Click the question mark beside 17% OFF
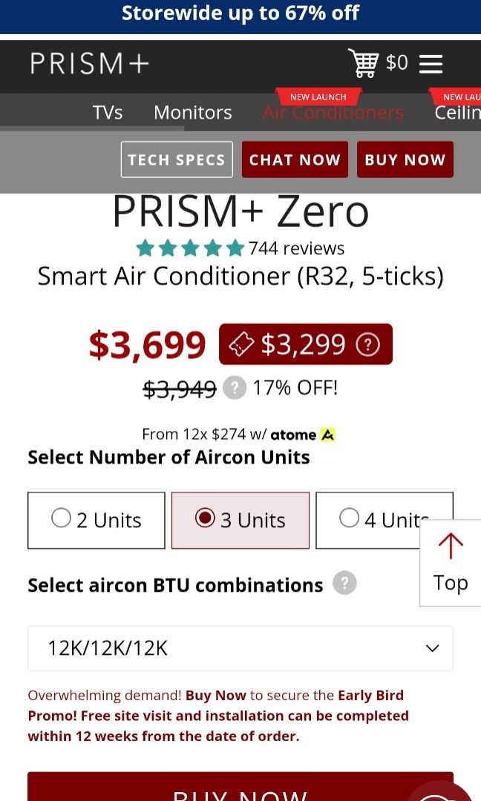The width and height of the screenshot is (481, 801). point(235,387)
